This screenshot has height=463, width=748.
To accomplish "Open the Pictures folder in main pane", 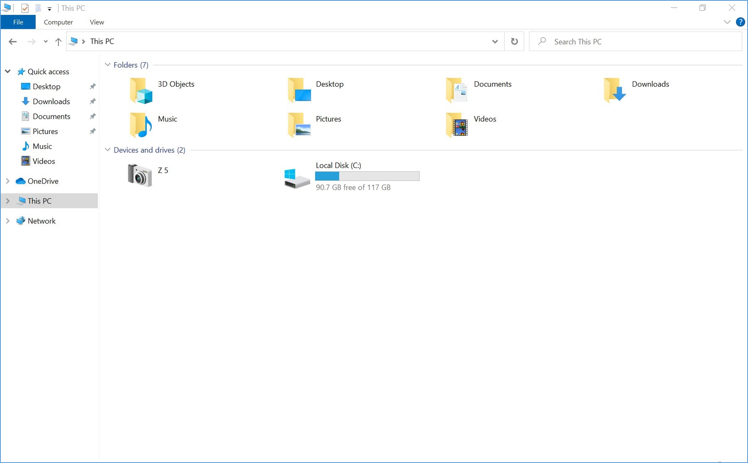I will [328, 119].
